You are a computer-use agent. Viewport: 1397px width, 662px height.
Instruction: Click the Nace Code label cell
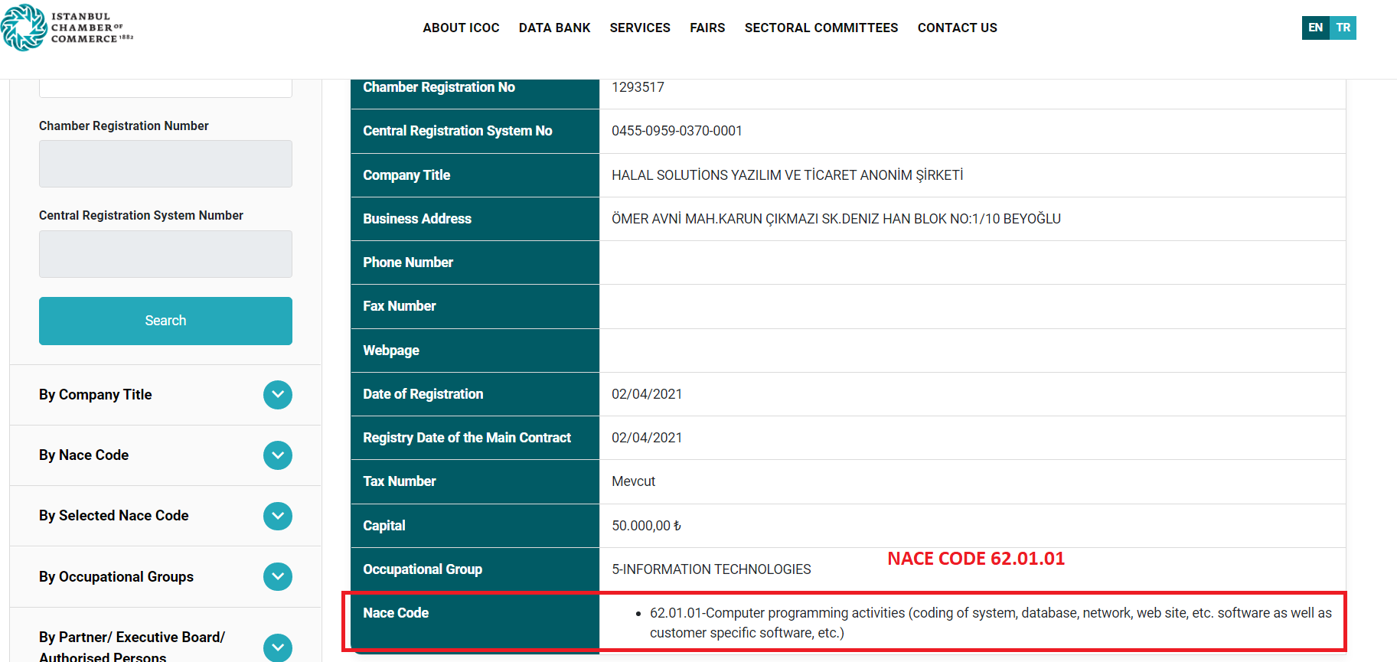pyautogui.click(x=475, y=622)
